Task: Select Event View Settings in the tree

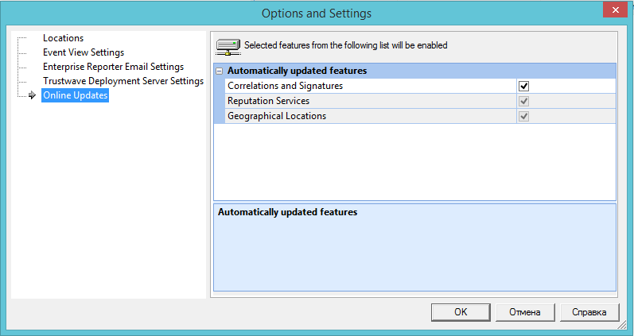Action: [x=83, y=52]
